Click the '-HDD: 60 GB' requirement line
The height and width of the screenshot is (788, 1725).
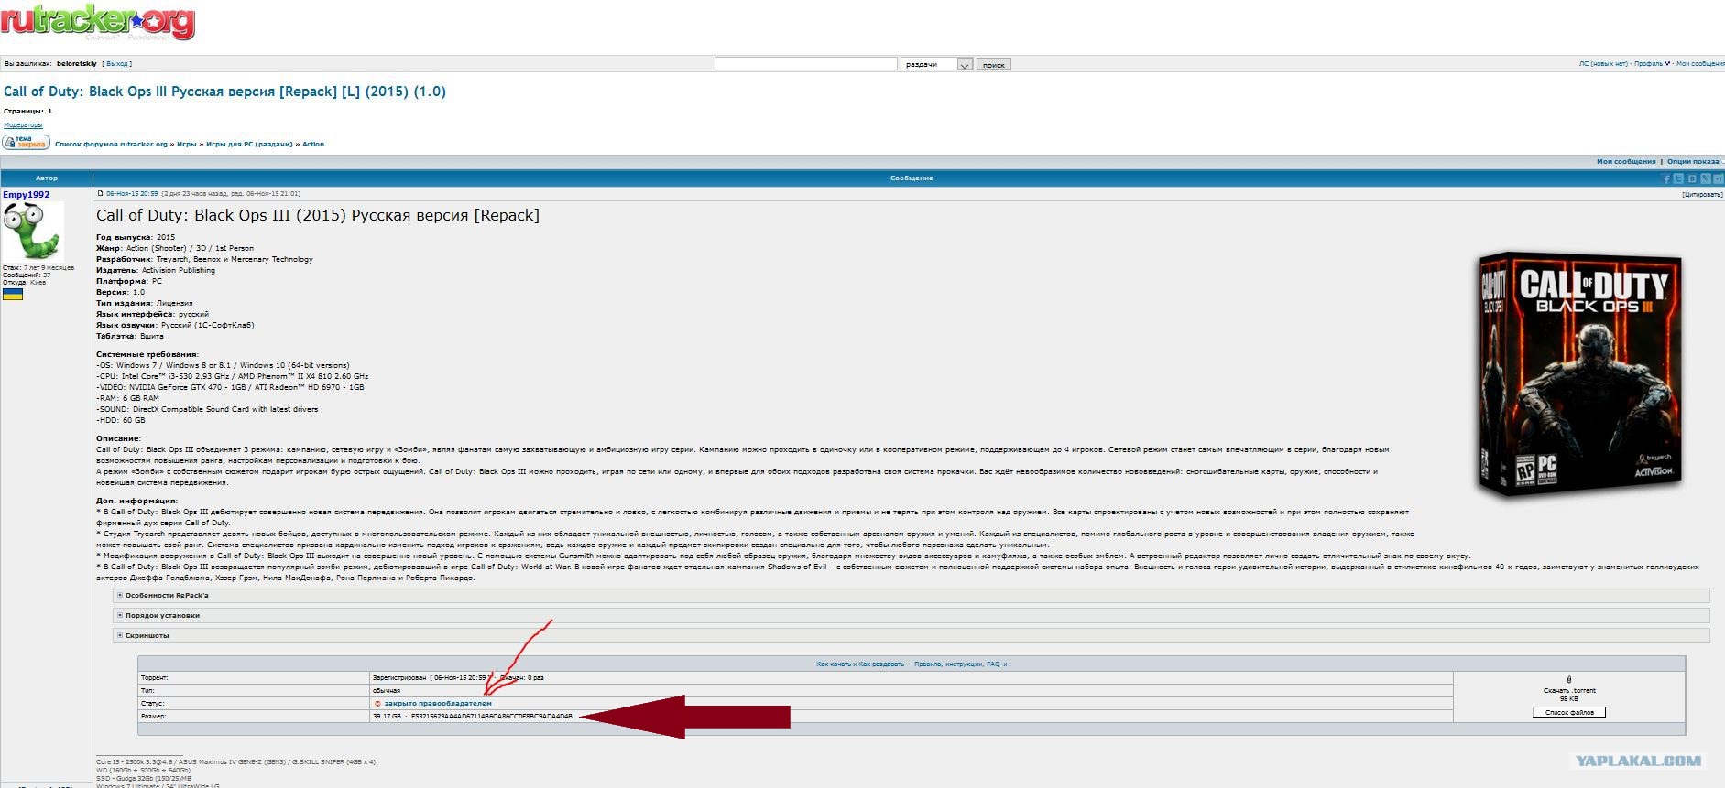(121, 420)
